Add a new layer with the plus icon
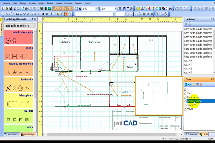The width and height of the screenshot is (215, 143). pyautogui.click(x=194, y=84)
